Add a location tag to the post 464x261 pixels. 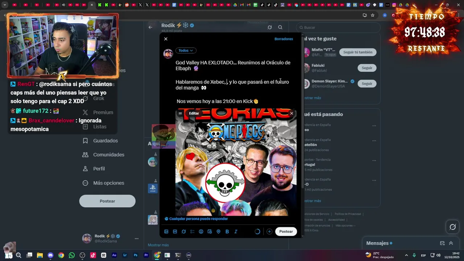[x=219, y=232]
